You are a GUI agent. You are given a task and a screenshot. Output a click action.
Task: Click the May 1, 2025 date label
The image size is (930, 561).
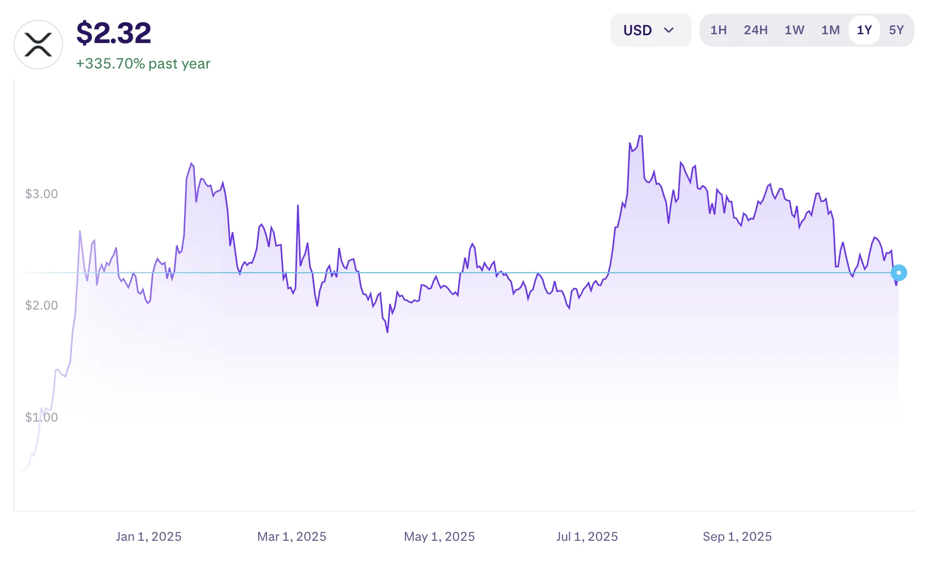click(439, 537)
